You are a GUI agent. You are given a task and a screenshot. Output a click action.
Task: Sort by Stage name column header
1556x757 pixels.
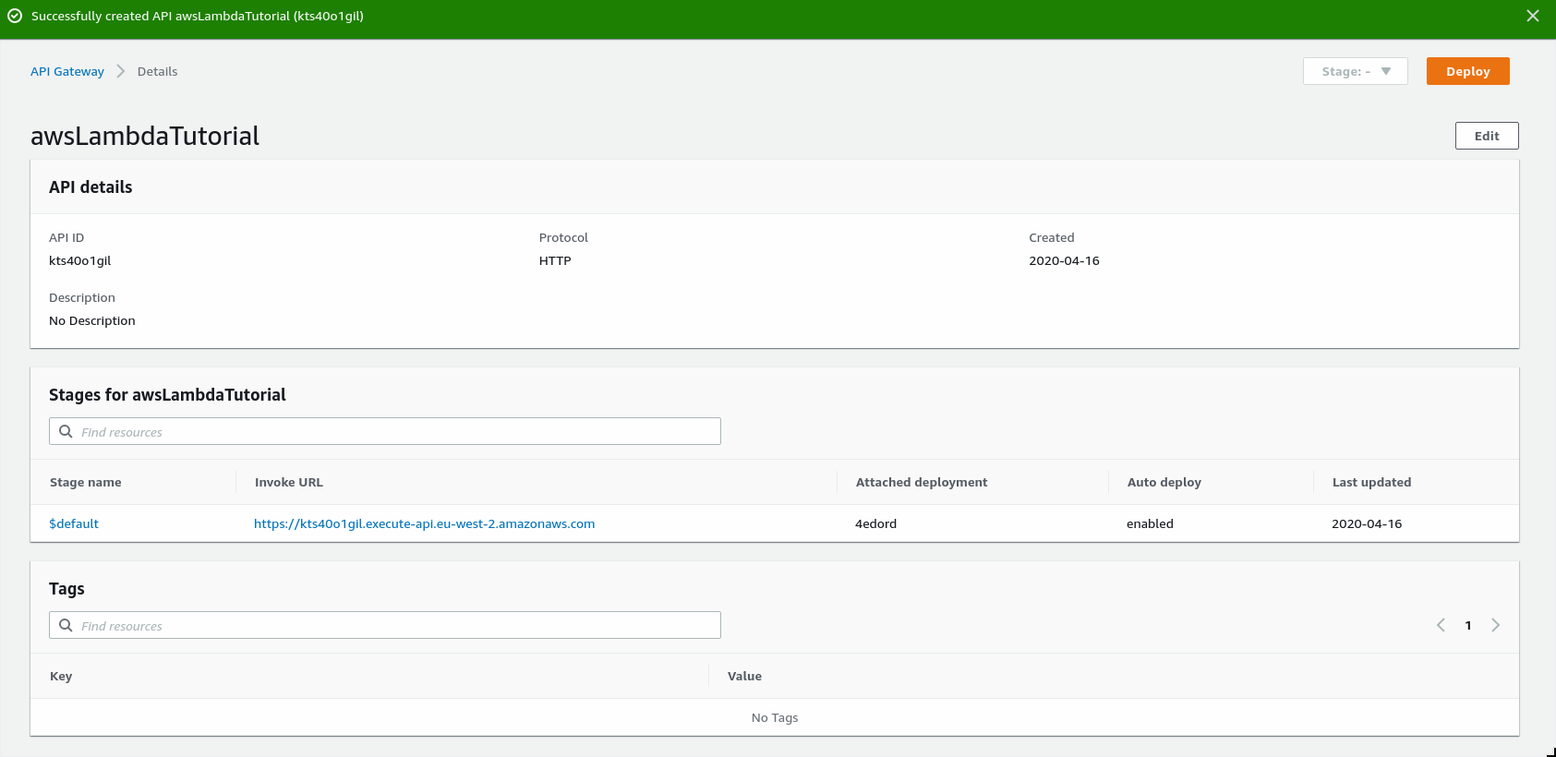click(x=86, y=482)
